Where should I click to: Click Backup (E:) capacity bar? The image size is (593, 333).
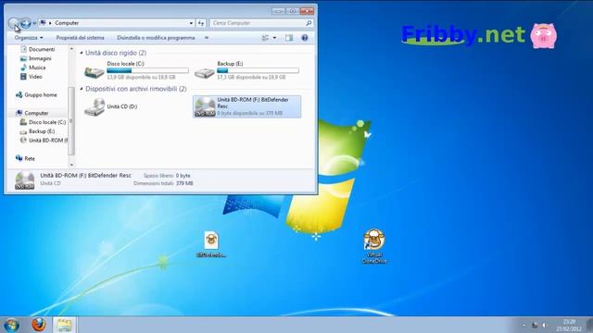coord(258,70)
